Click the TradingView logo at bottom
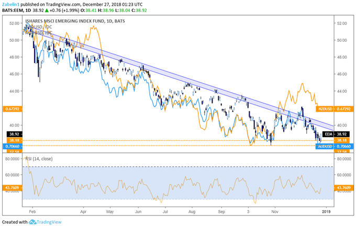 click(x=45, y=222)
